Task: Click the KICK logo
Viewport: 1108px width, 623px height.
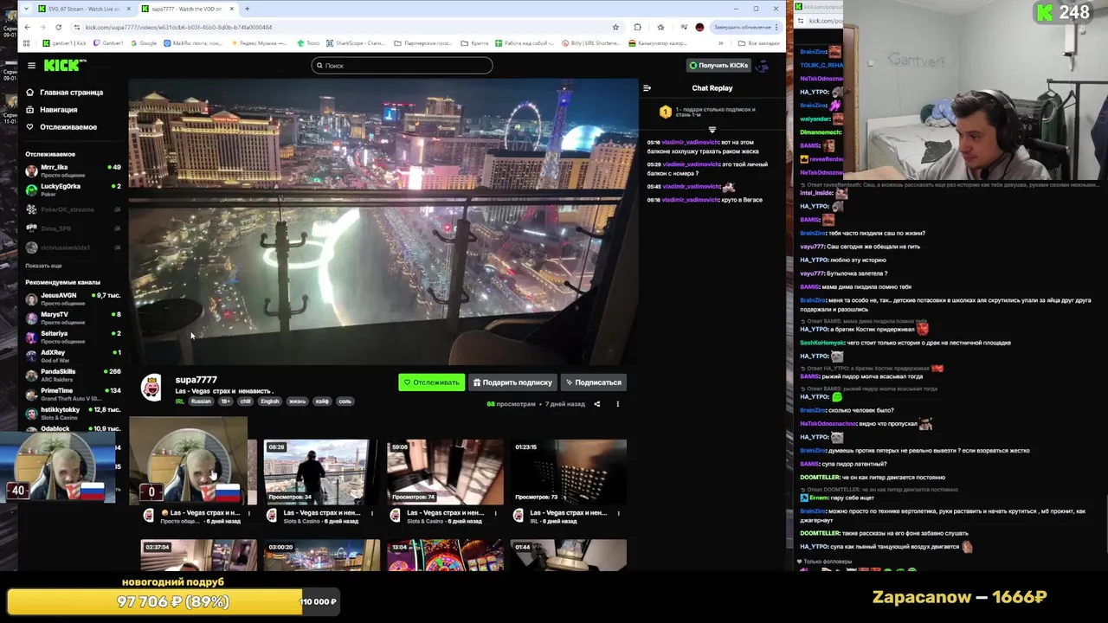Action: click(65, 65)
